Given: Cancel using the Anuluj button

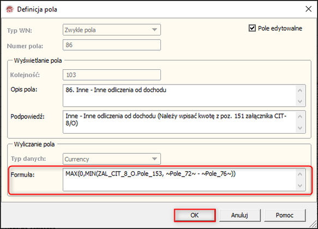Looking at the screenshot, I should click(x=239, y=215).
